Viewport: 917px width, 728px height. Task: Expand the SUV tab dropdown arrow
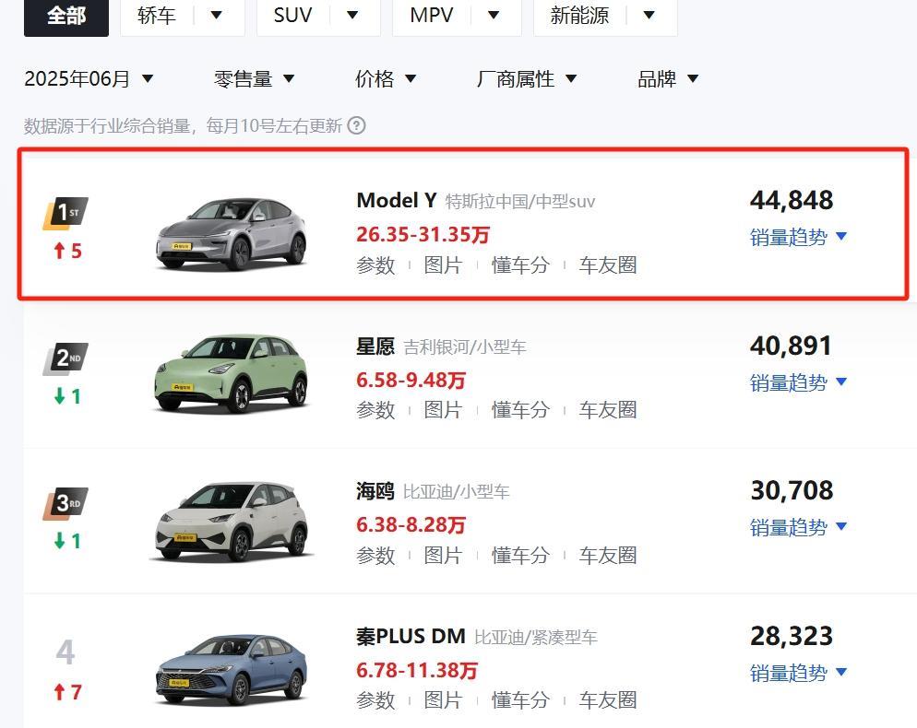(352, 15)
